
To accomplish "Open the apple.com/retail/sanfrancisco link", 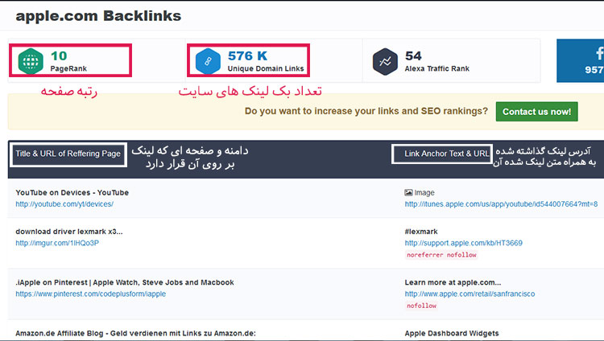I will point(470,294).
